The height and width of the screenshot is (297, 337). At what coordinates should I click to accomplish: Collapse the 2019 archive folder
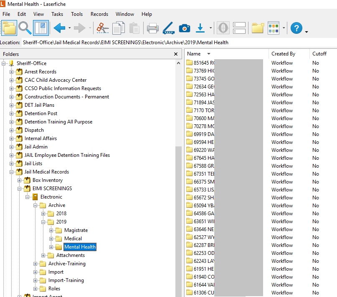[43, 222]
